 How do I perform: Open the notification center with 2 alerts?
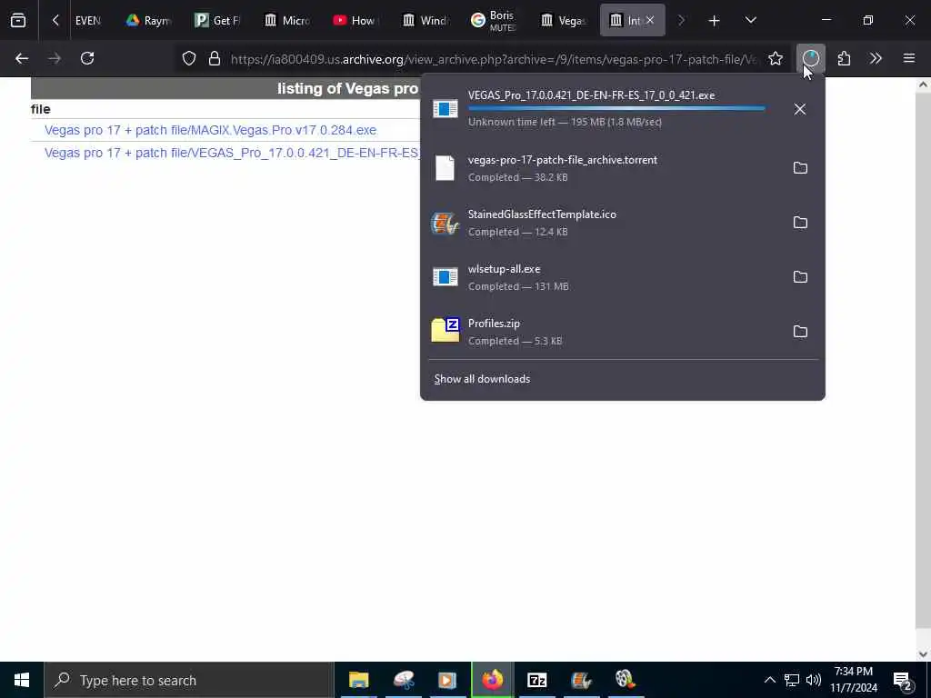click(902, 680)
